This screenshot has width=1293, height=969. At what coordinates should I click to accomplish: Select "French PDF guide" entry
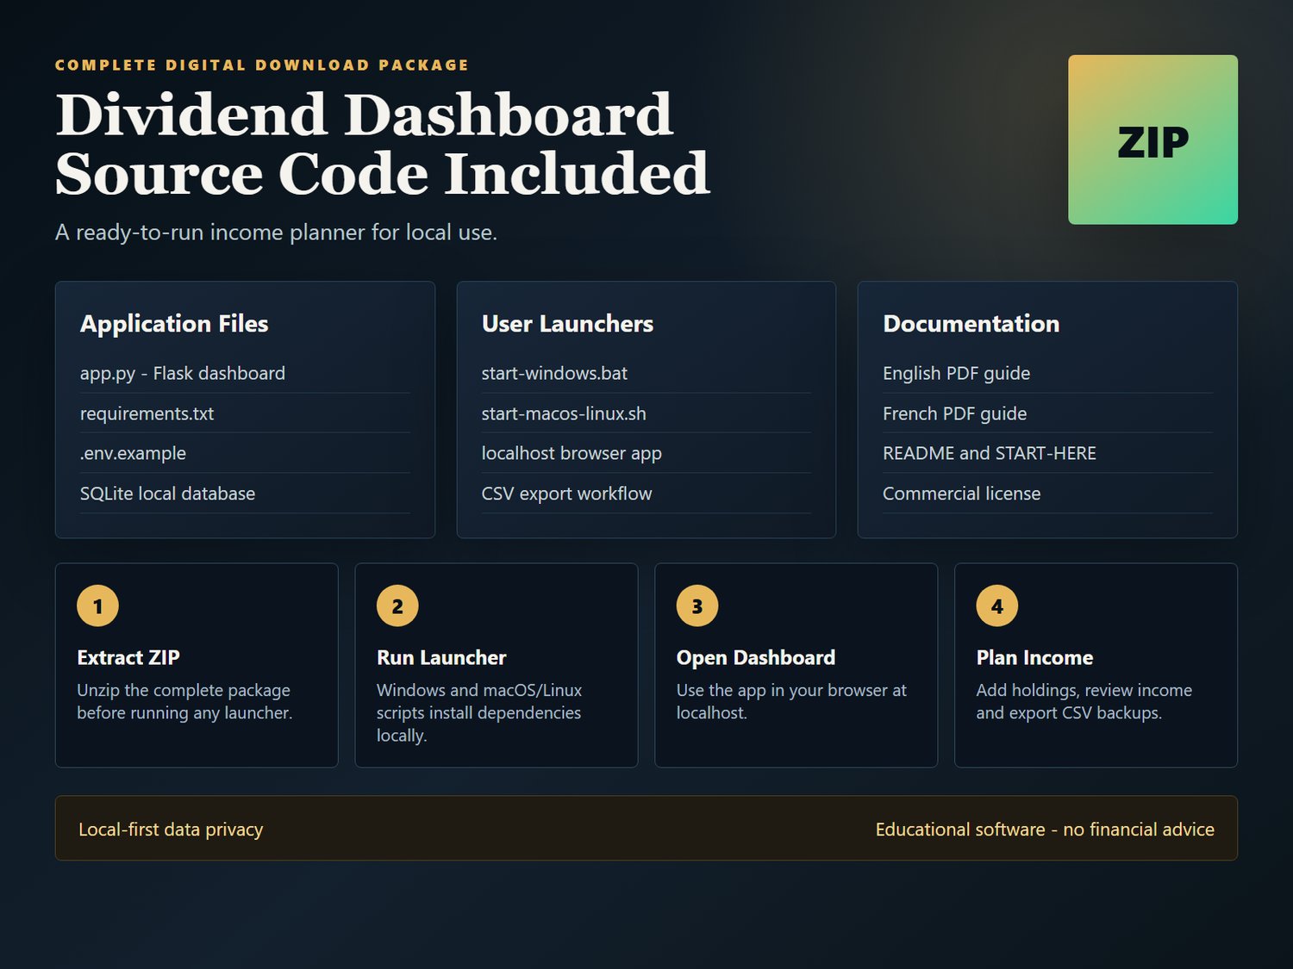point(1047,413)
